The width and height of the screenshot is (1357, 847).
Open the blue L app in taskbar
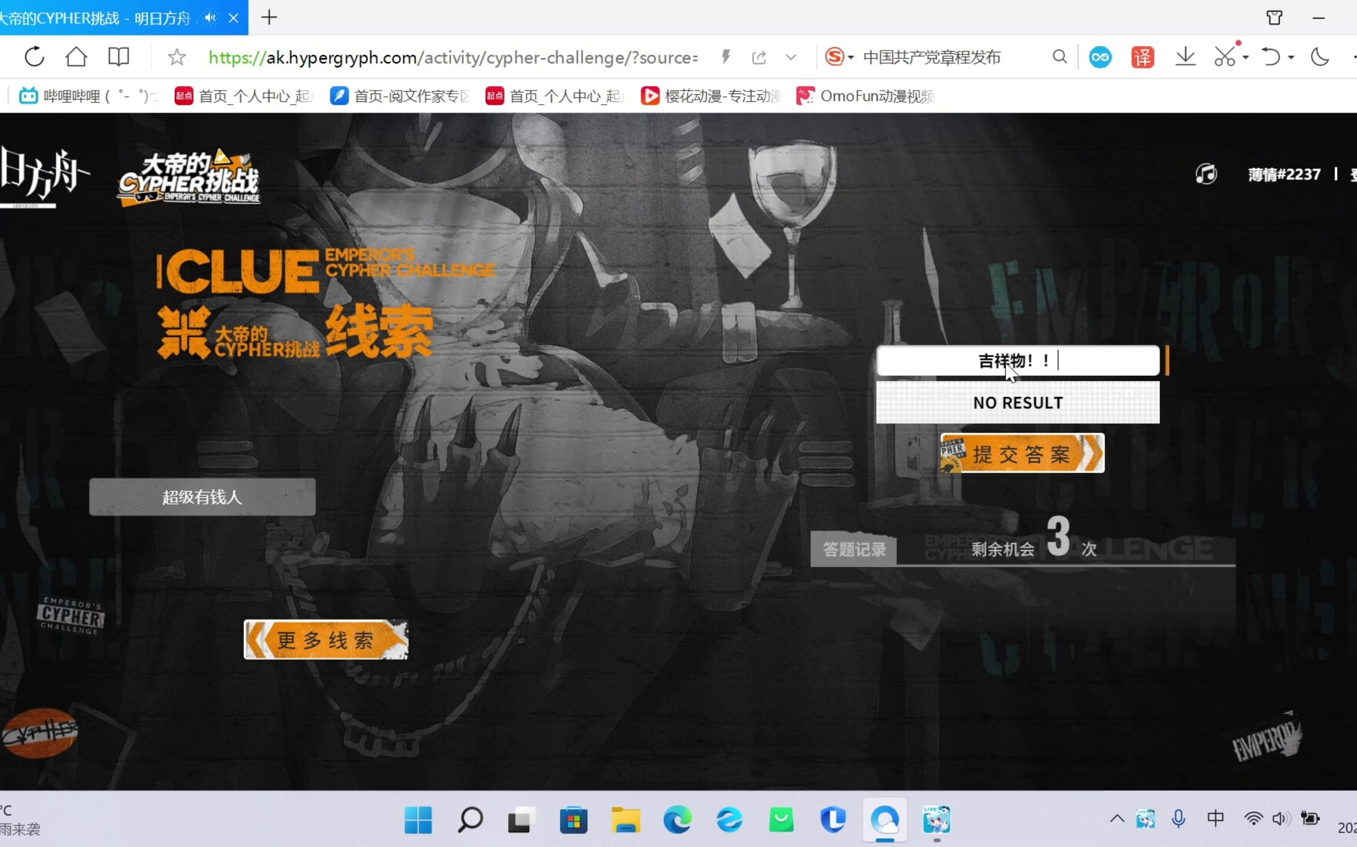pos(833,820)
